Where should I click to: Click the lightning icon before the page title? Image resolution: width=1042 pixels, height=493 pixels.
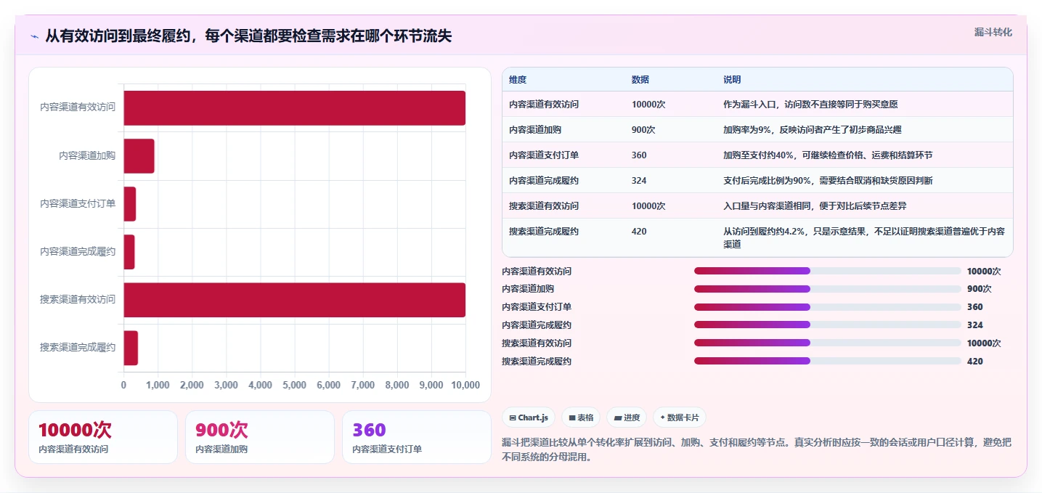tap(34, 36)
